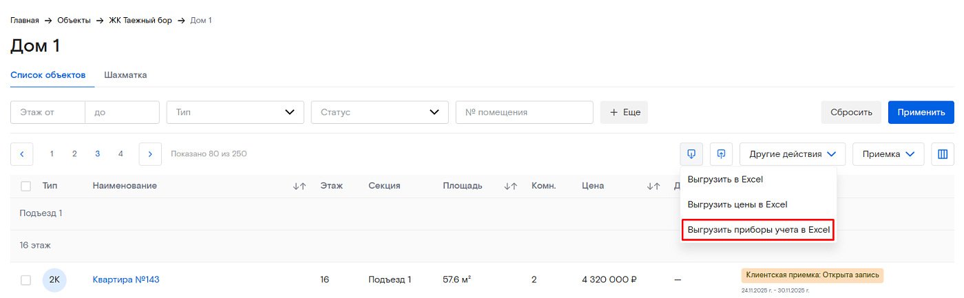This screenshot has width=964, height=298.
Task: Check the box for Квартира №143
Action: 26,280
